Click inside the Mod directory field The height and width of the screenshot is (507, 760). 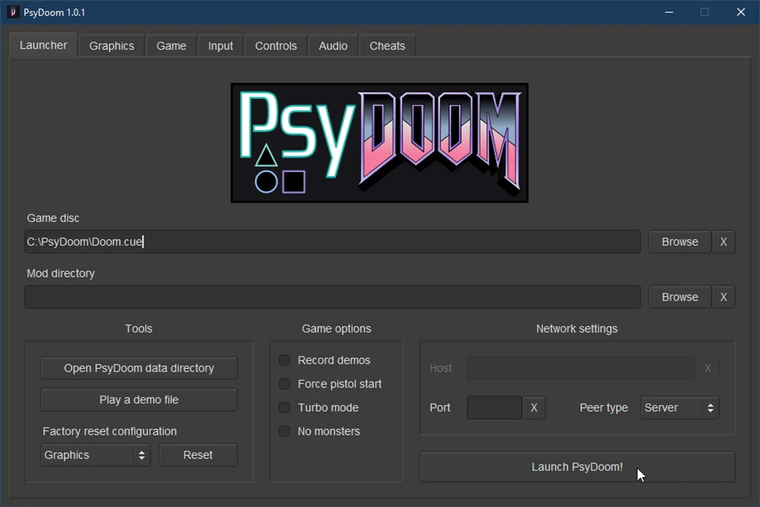(x=332, y=297)
